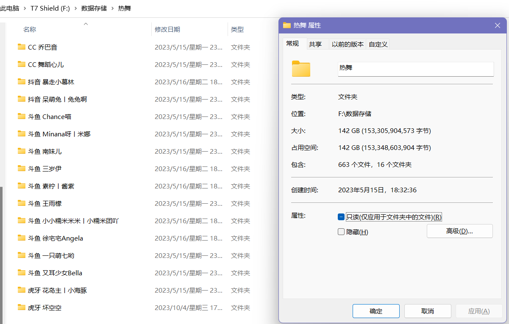Close the 热舞 属性 dialog
This screenshot has width=509, height=324.
click(x=498, y=25)
